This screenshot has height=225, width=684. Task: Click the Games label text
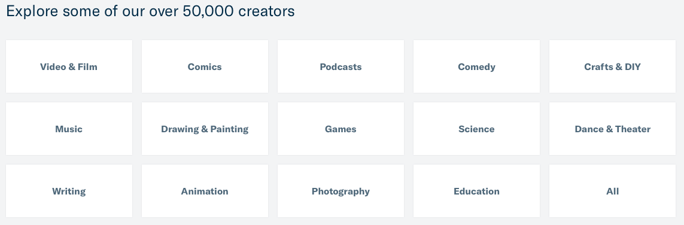(341, 129)
